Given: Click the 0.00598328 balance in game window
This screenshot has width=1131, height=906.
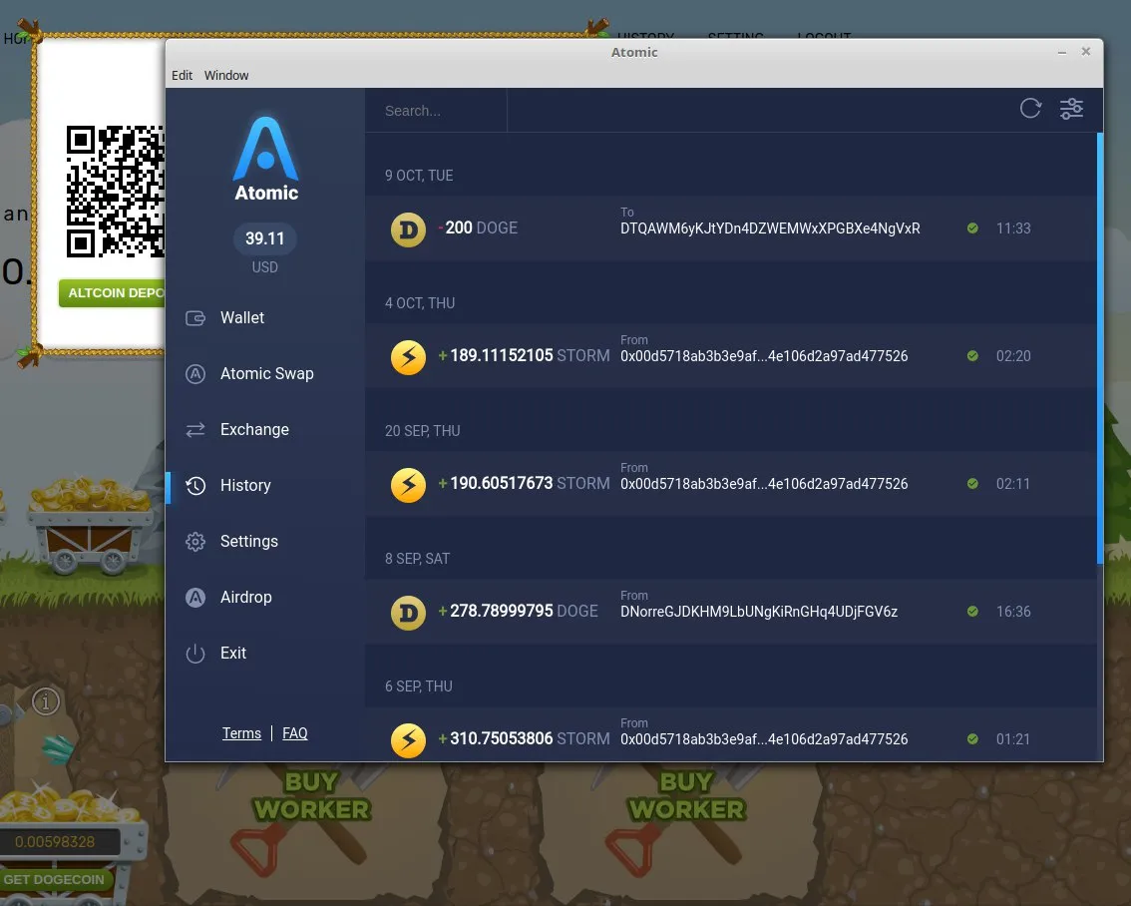Looking at the screenshot, I should point(55,842).
